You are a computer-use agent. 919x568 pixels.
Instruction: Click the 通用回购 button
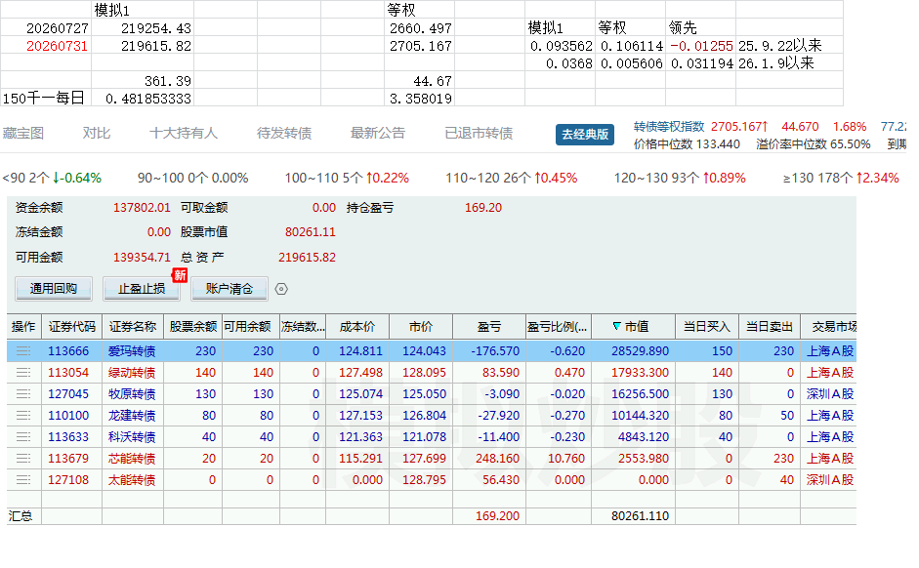[54, 289]
